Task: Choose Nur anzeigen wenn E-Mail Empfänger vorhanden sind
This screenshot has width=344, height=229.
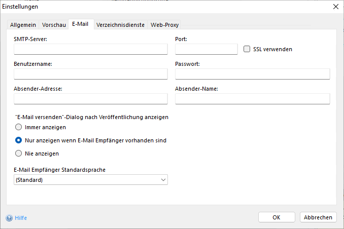Action: pos(19,140)
